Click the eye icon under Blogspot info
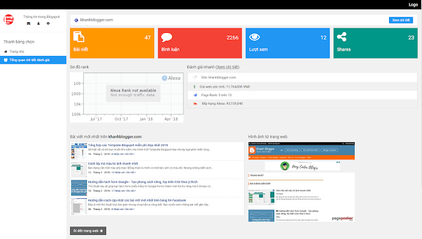 (48, 24)
